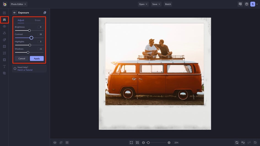Click the Highlights value field
Viewport: 260px width, 146px height.
point(40,42)
